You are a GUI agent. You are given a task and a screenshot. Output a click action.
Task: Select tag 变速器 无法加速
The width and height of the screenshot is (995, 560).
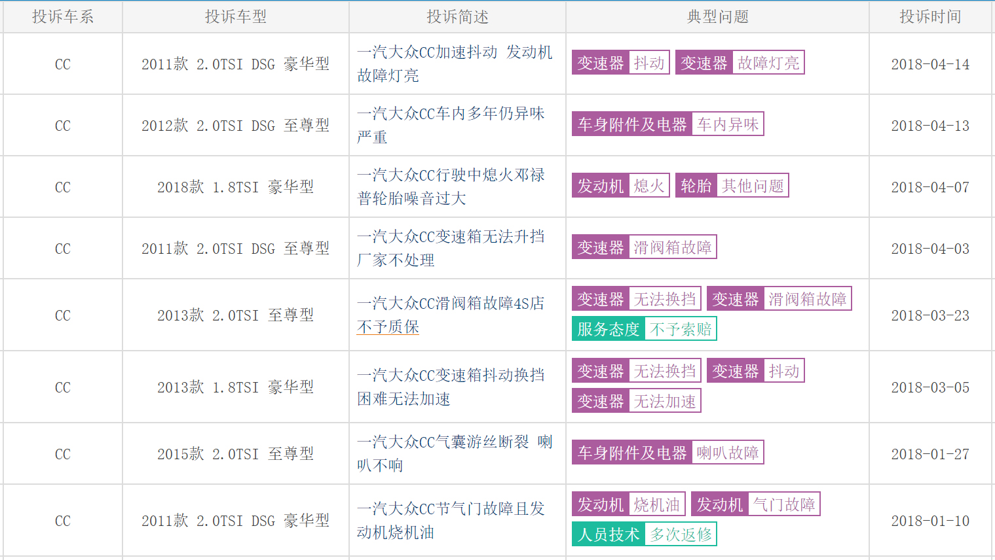coord(637,401)
